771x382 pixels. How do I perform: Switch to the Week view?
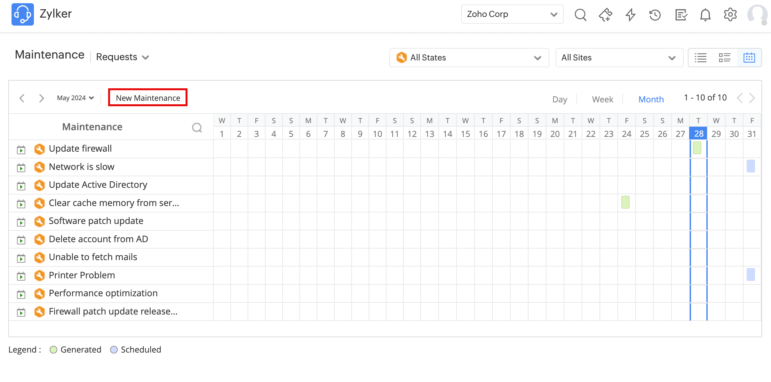(x=602, y=99)
